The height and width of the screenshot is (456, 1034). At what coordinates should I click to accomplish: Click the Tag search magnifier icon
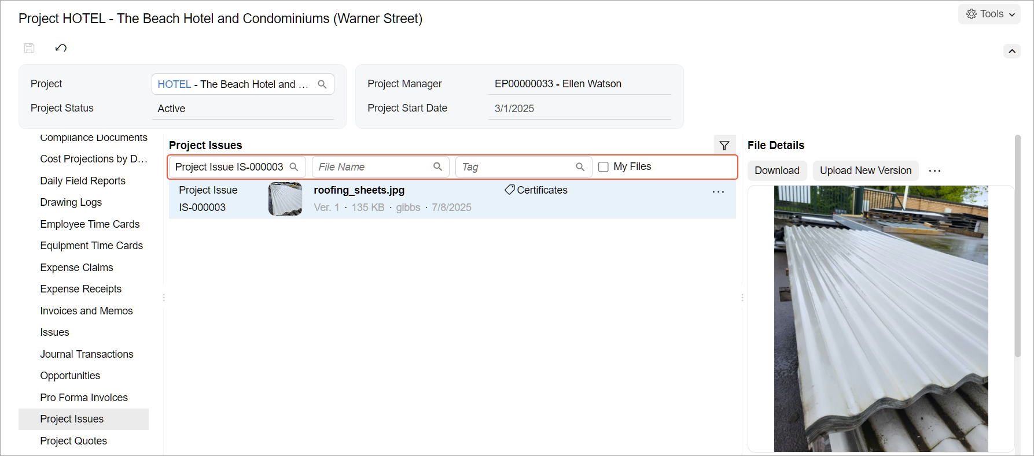(x=580, y=166)
